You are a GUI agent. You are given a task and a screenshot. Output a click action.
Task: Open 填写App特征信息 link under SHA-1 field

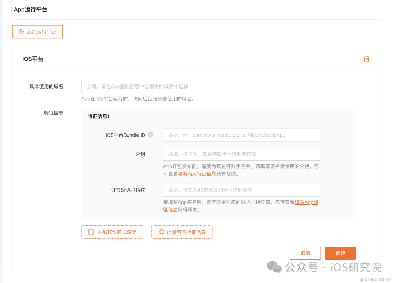(x=306, y=202)
